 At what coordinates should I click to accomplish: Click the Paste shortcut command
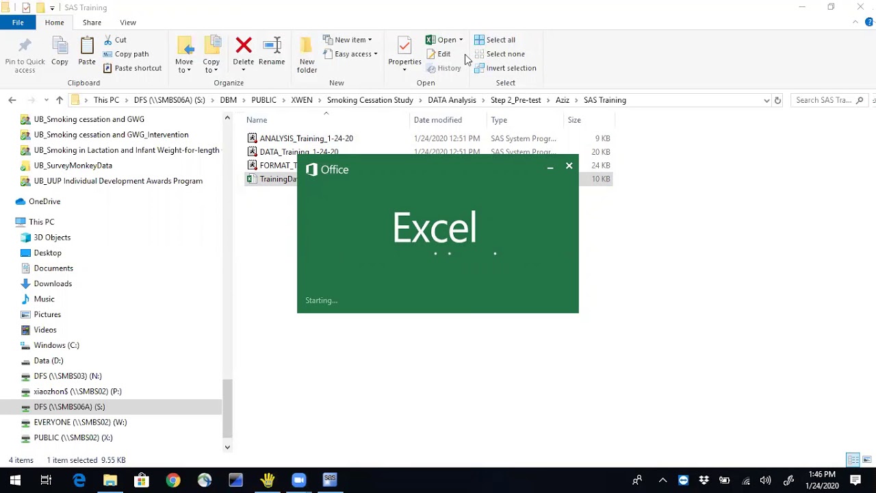(133, 68)
